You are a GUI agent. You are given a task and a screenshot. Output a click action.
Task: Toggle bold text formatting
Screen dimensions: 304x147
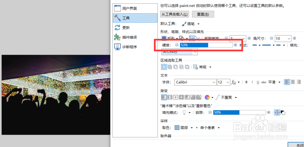pyautogui.click(x=247, y=82)
